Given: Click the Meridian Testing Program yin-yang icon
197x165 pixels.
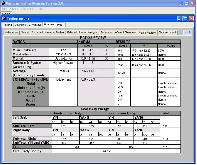Looking at the screenshot, I should [x=3, y=3].
